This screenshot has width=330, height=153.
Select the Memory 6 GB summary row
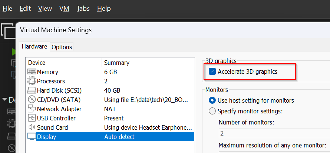[x=110, y=72]
